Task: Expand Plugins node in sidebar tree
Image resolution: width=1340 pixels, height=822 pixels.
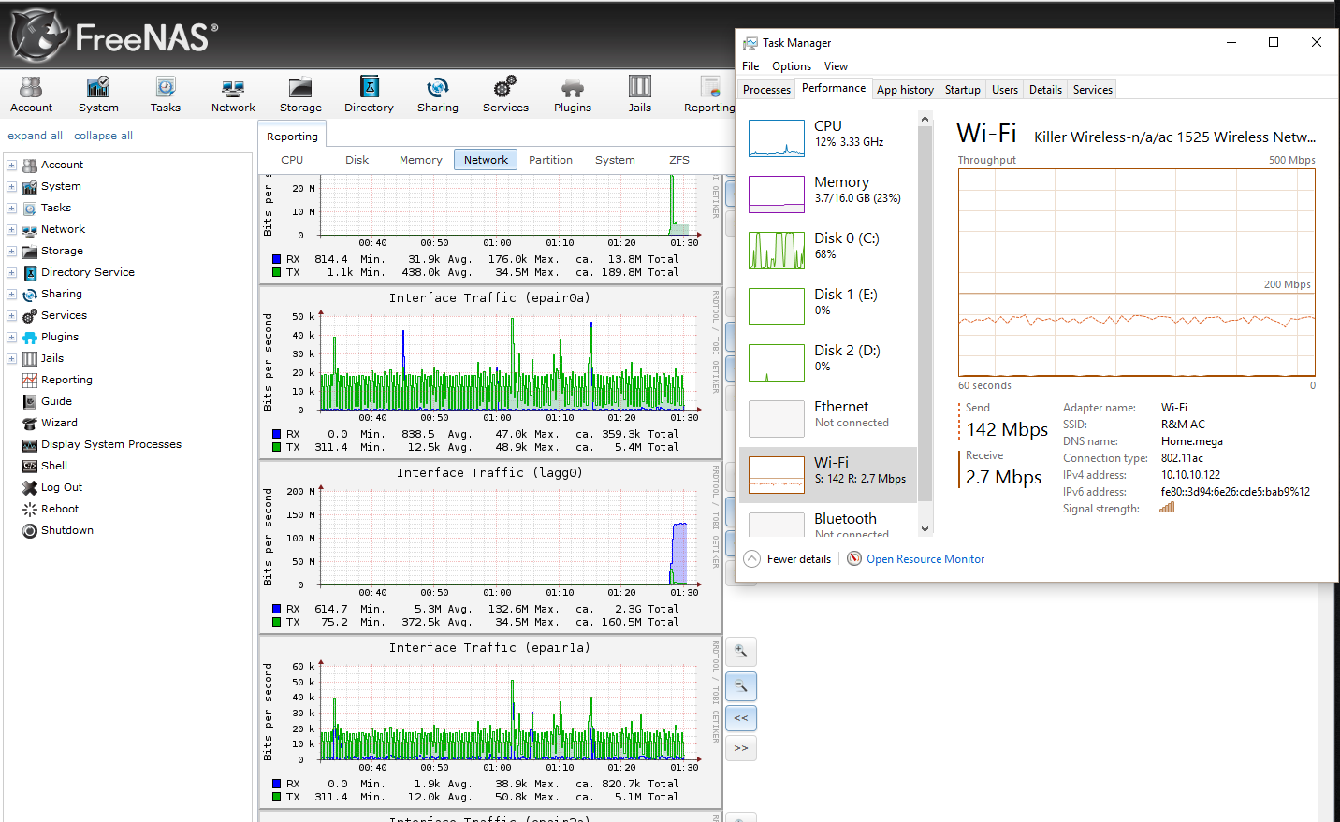Action: coord(11,337)
